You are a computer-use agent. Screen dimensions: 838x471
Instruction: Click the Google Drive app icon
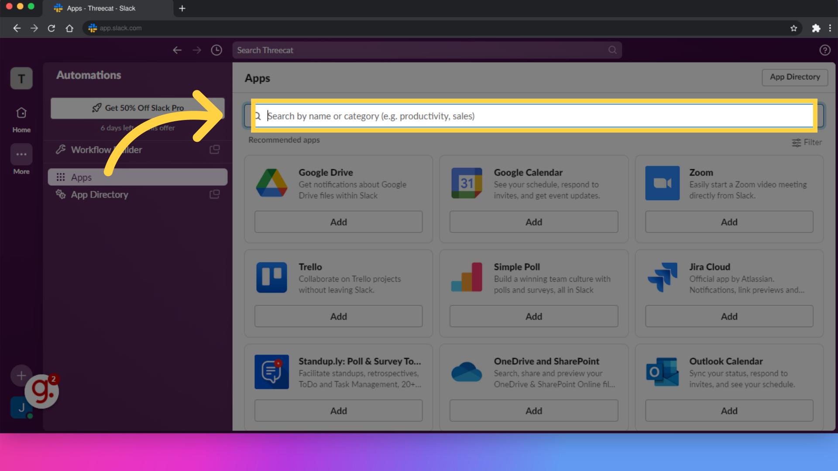(271, 183)
